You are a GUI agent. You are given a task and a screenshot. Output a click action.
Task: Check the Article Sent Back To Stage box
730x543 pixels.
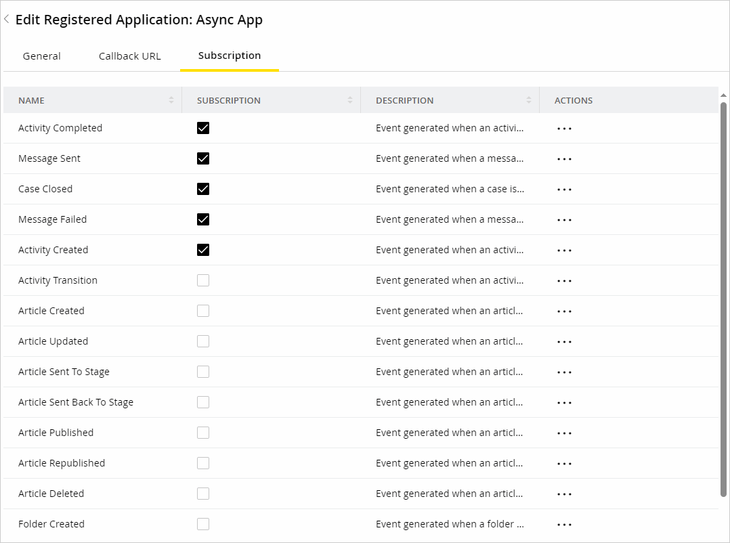203,402
